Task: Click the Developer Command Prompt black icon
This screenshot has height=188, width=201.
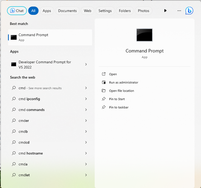Action: pos(14,64)
